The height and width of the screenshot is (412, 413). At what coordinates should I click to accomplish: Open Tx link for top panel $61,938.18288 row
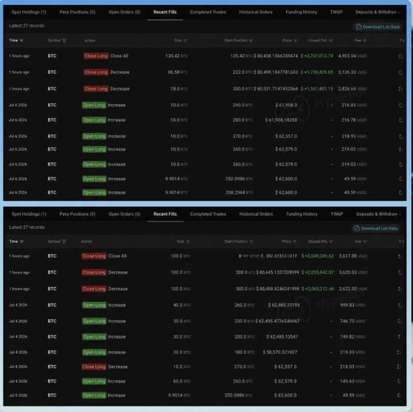point(400,120)
